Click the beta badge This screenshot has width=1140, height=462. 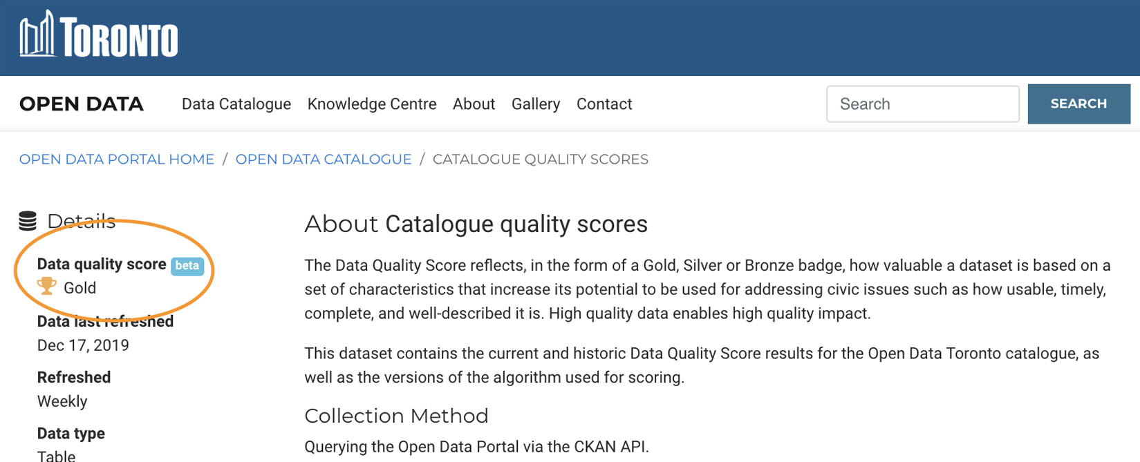187,265
